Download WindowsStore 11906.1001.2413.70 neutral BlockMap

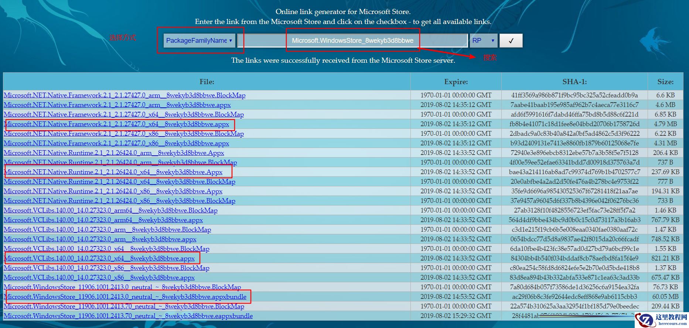click(124, 306)
